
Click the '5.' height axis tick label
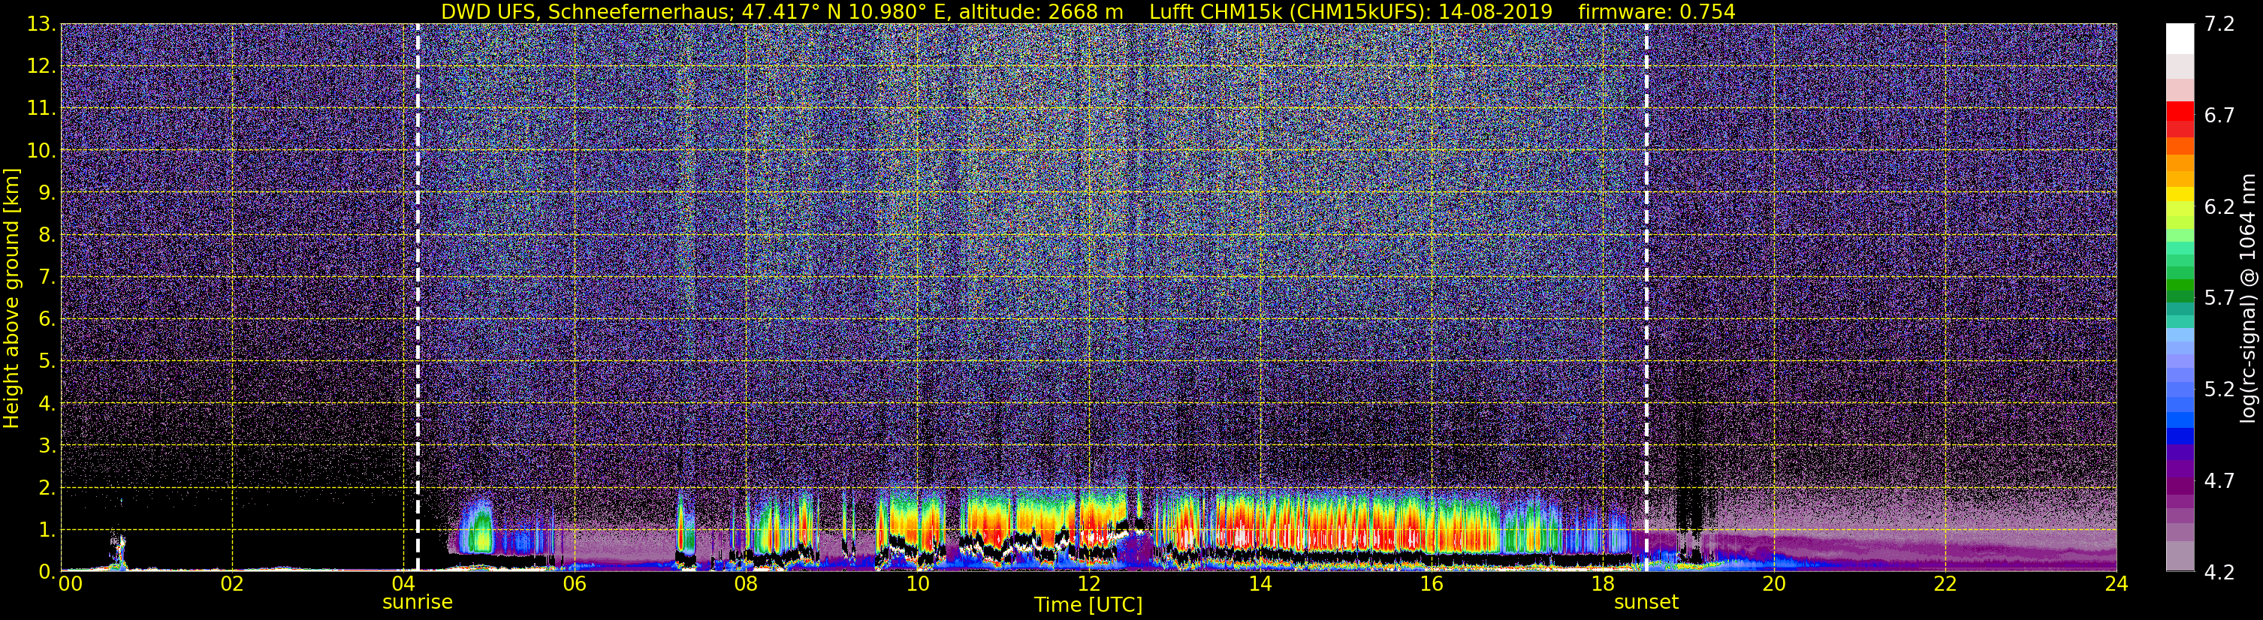(47, 361)
